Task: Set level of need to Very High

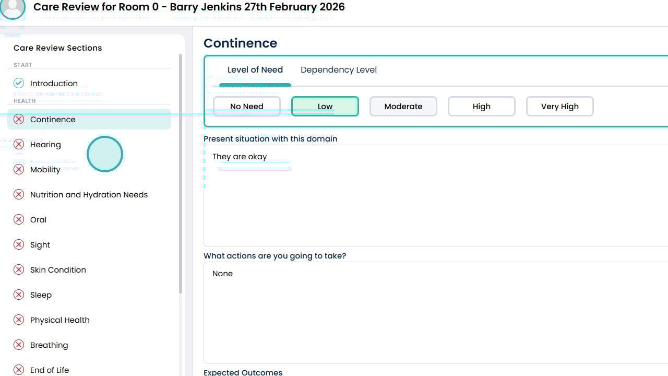Action: click(x=560, y=107)
